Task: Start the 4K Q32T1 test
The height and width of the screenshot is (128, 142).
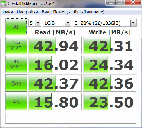Action: [x=16, y=64]
